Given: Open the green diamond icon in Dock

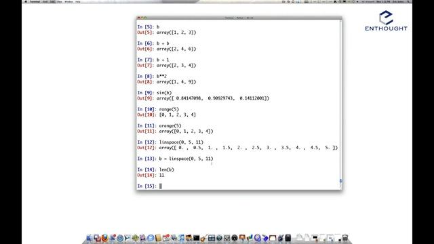Looking at the screenshot, I should click(x=136, y=238).
